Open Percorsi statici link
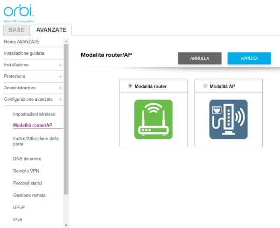 click(x=28, y=183)
